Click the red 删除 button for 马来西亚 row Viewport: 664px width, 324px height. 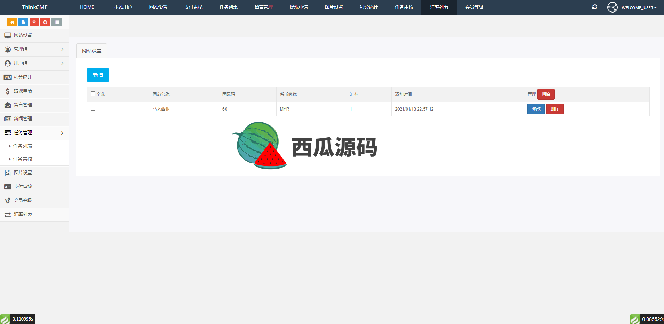(x=555, y=109)
